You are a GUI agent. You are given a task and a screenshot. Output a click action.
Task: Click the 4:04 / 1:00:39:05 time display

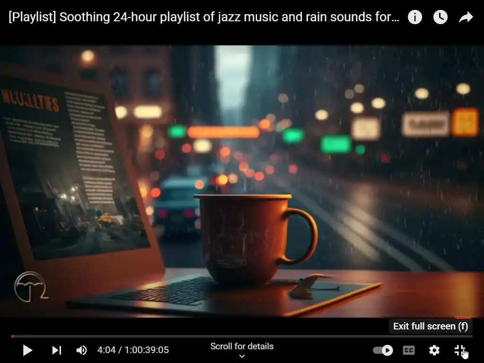[x=133, y=350]
